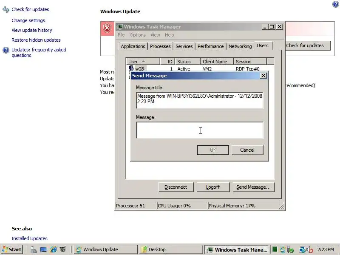
Task: Click the FAQ question mark icon
Action: pyautogui.click(x=6, y=50)
